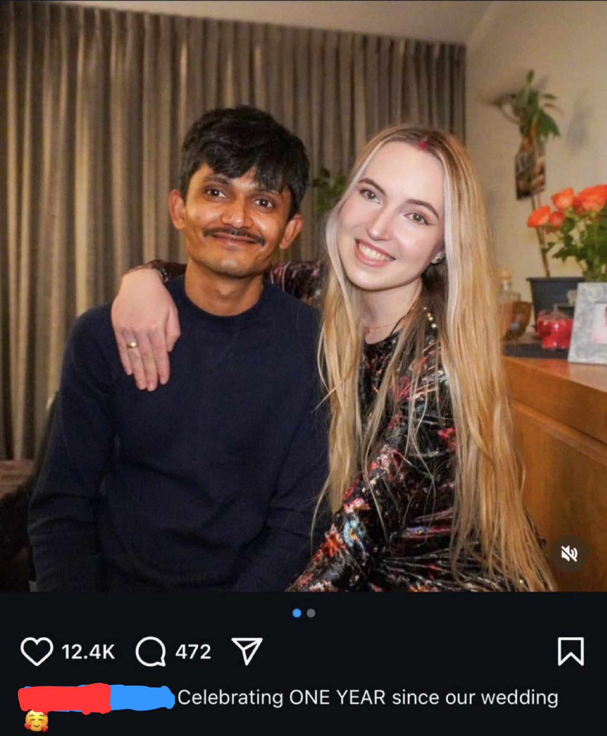Tap the smiling face with hearts emoji
The image size is (607, 736).
[x=36, y=721]
